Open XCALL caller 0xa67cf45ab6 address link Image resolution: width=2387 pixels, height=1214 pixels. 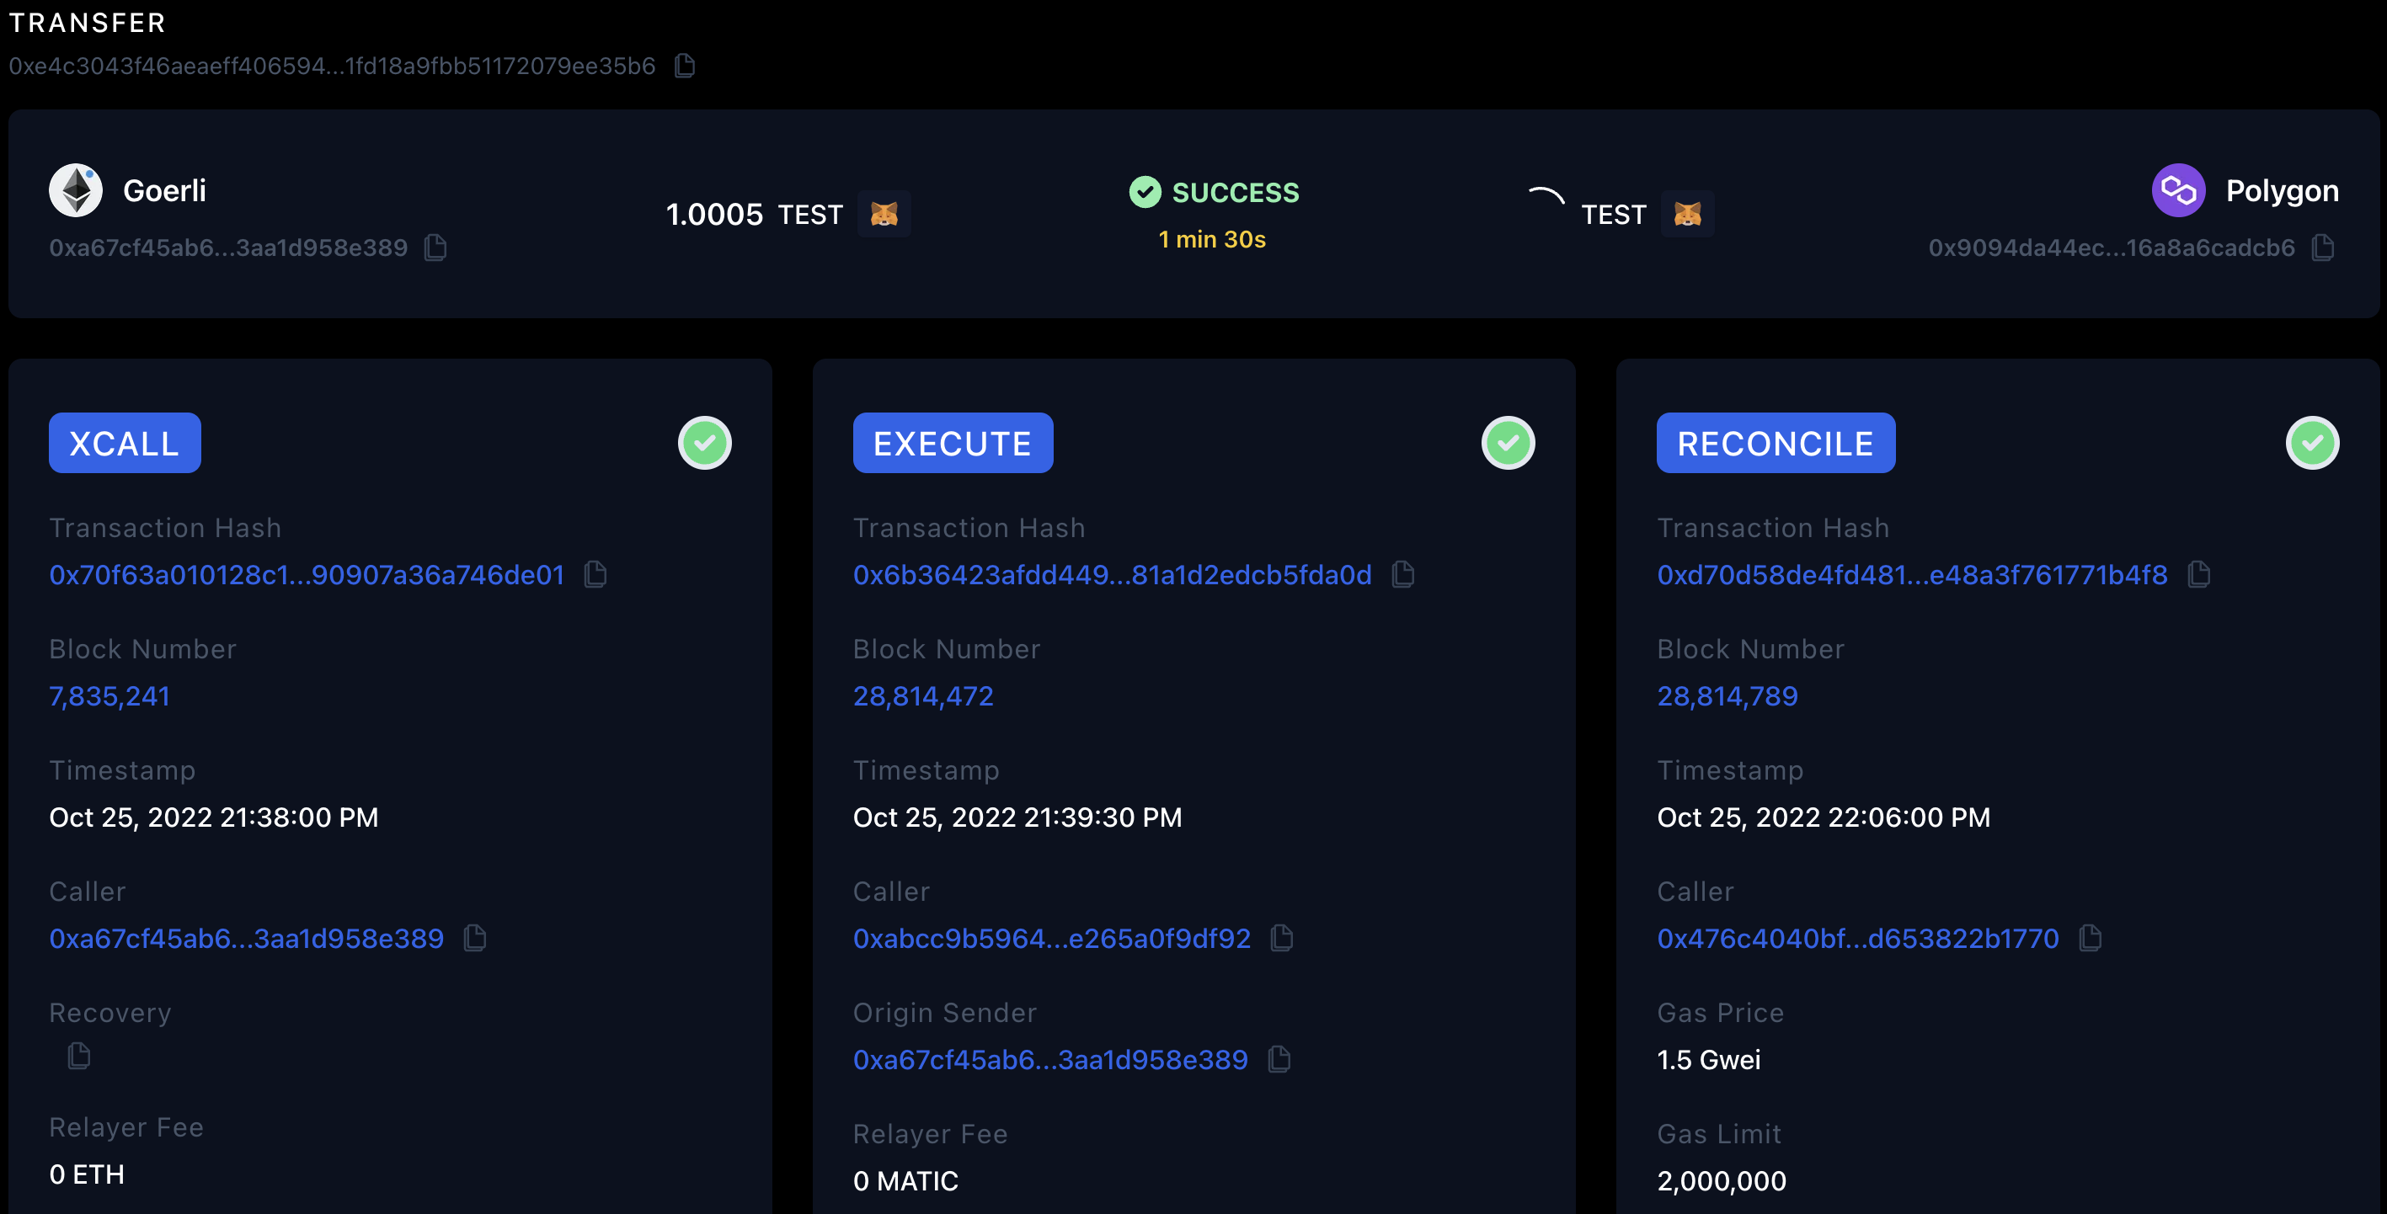tap(247, 938)
